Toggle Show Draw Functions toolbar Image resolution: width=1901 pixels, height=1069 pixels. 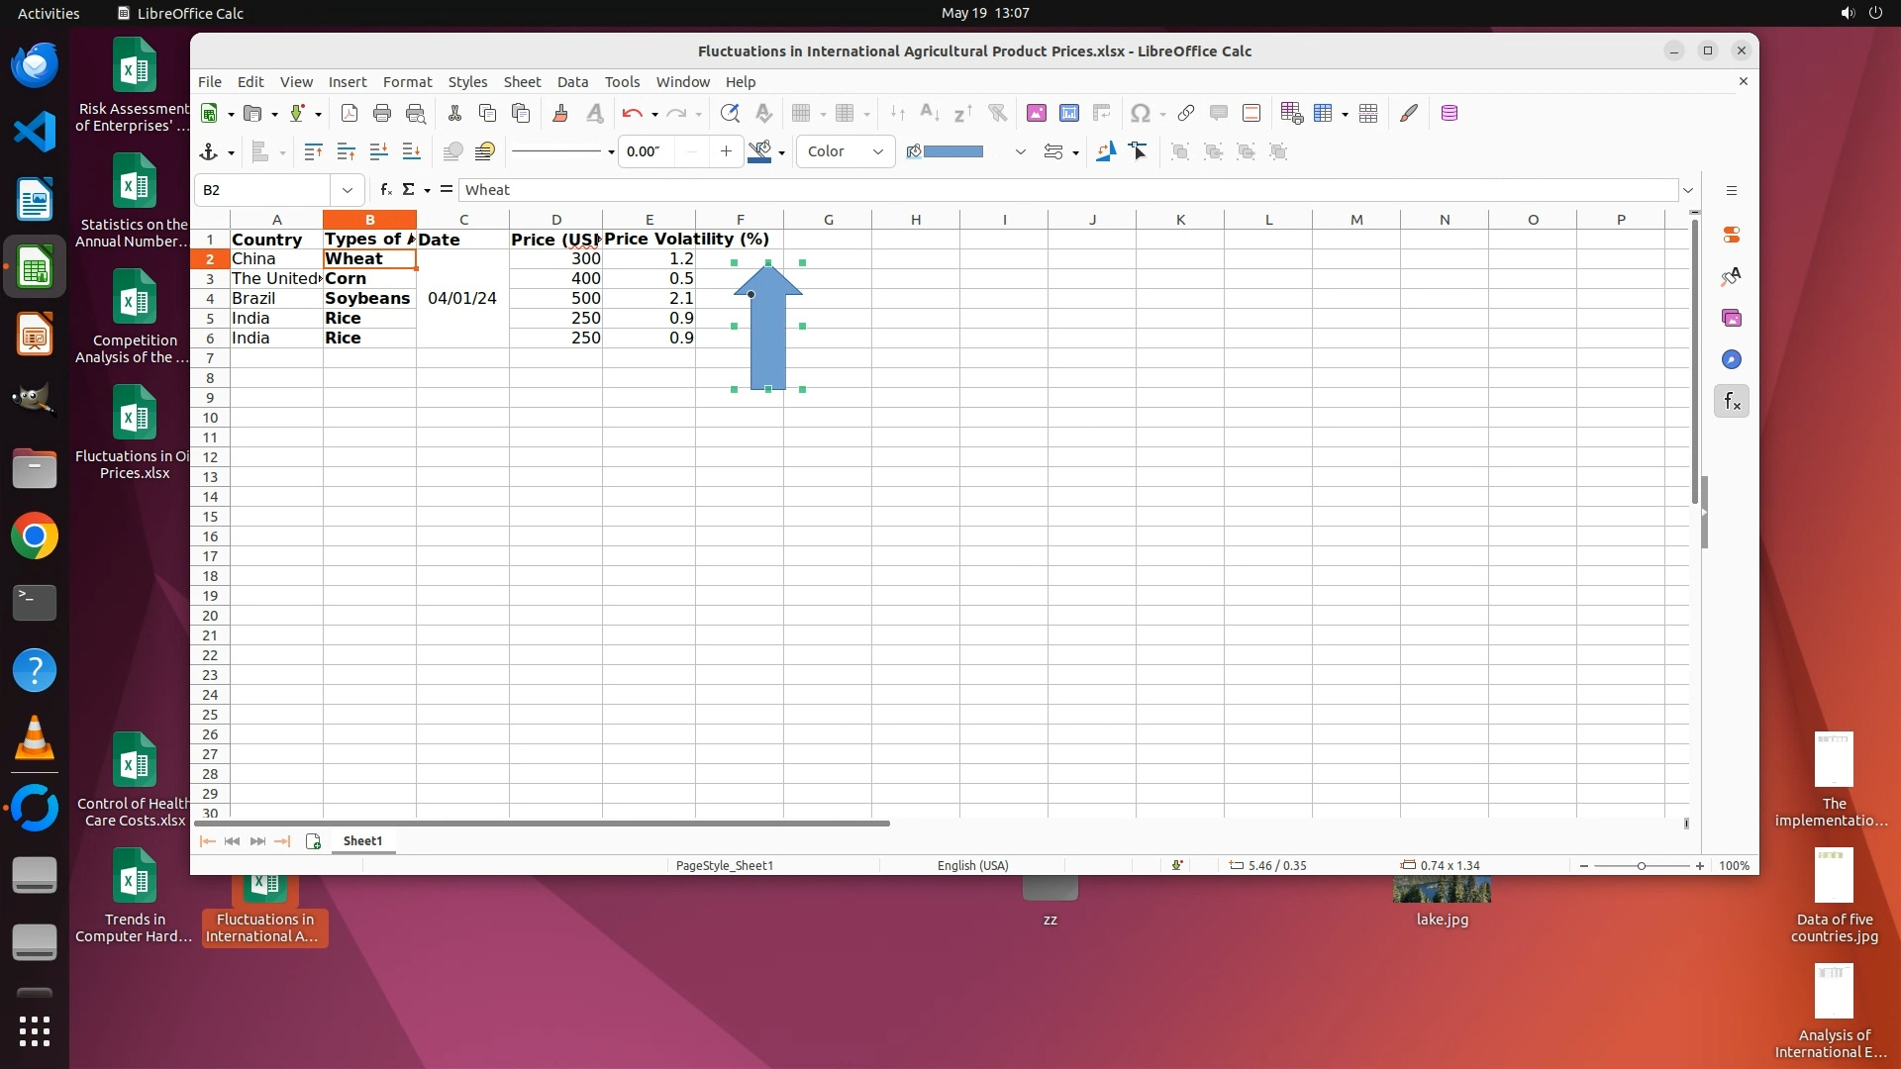click(x=1408, y=113)
